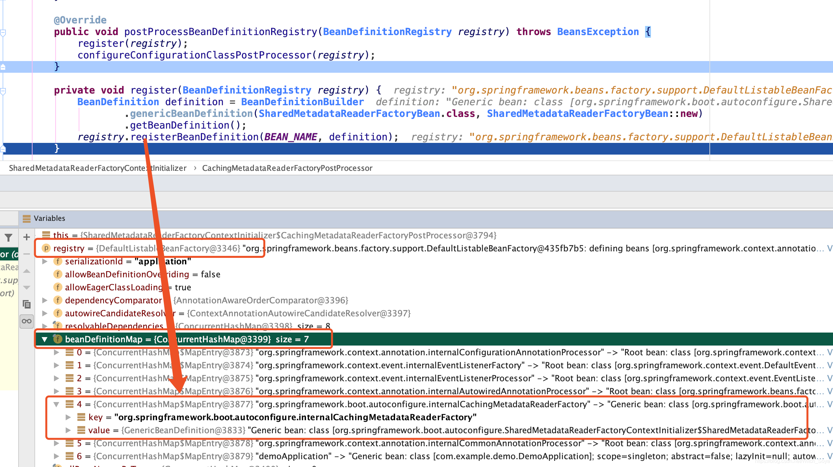This screenshot has width=833, height=467.
Task: Click the New Watch plus icon
Action: point(27,237)
